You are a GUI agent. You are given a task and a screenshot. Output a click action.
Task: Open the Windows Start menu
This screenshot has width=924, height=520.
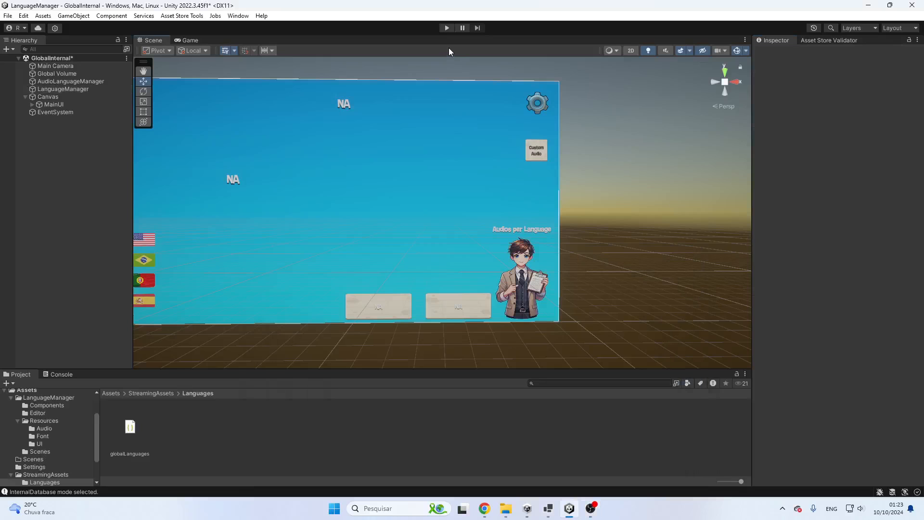pos(334,508)
